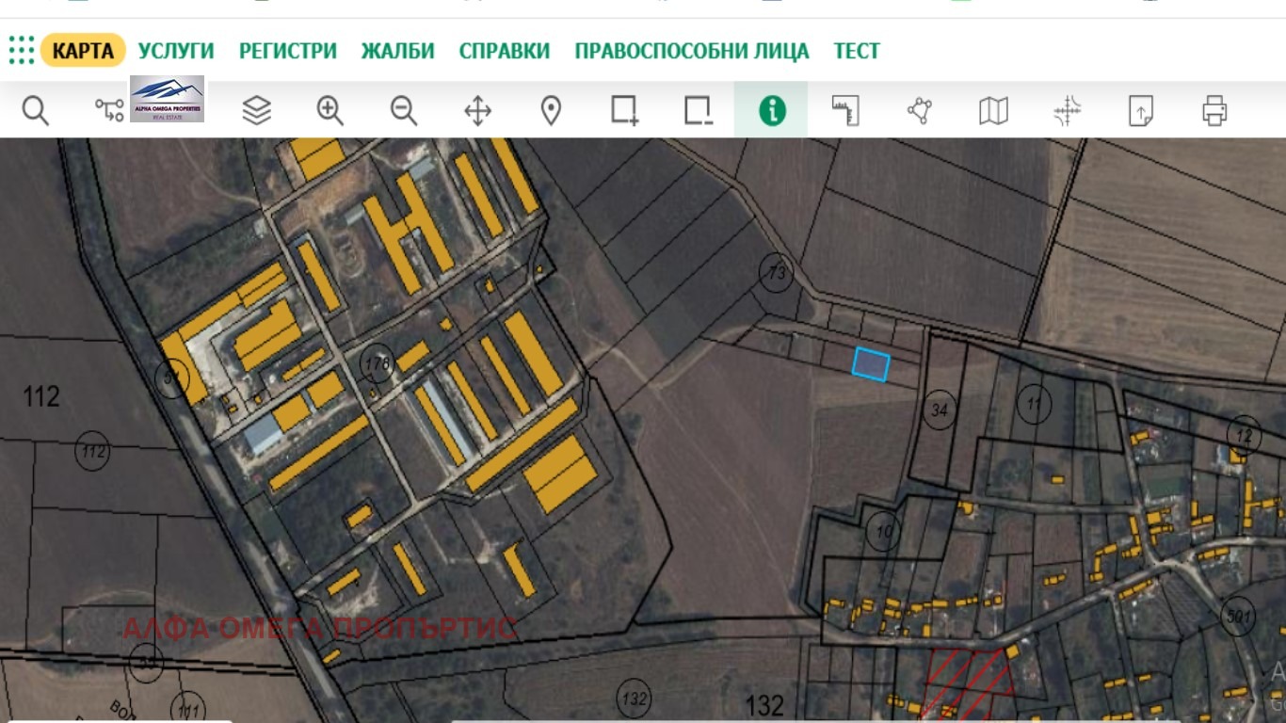Open the map layers panel
1286x723 pixels.
coord(256,111)
